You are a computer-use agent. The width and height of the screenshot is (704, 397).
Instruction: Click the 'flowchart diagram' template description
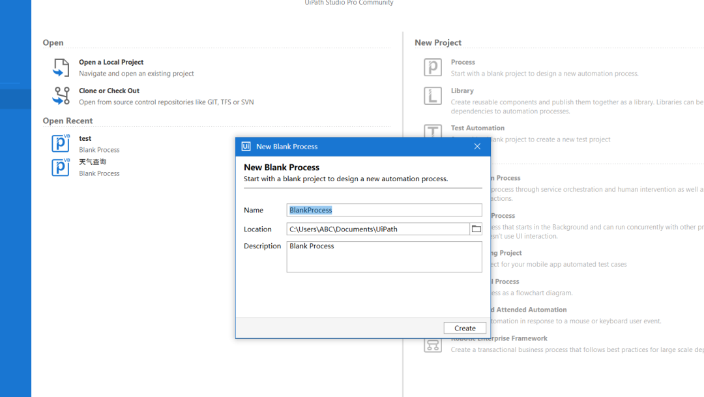point(532,293)
